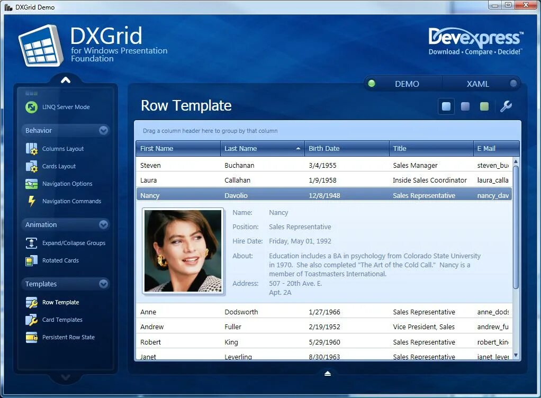Open Navigation Options demo
The height and width of the screenshot is (398, 541).
click(x=67, y=184)
